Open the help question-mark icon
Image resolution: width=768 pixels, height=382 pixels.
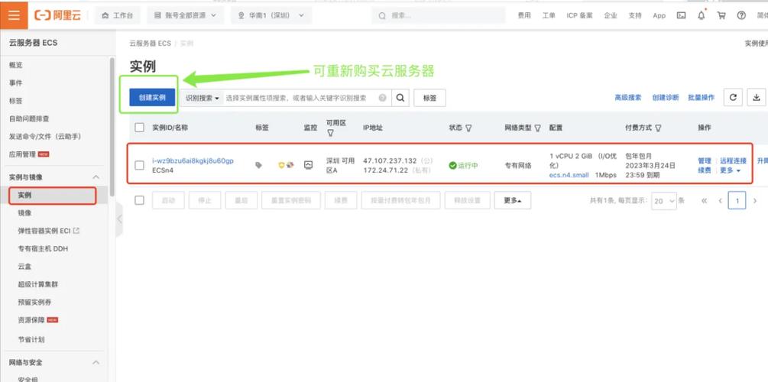tap(741, 16)
